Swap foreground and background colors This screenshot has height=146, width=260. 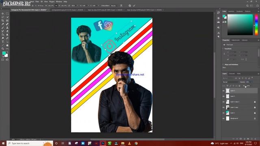click(x=7, y=52)
